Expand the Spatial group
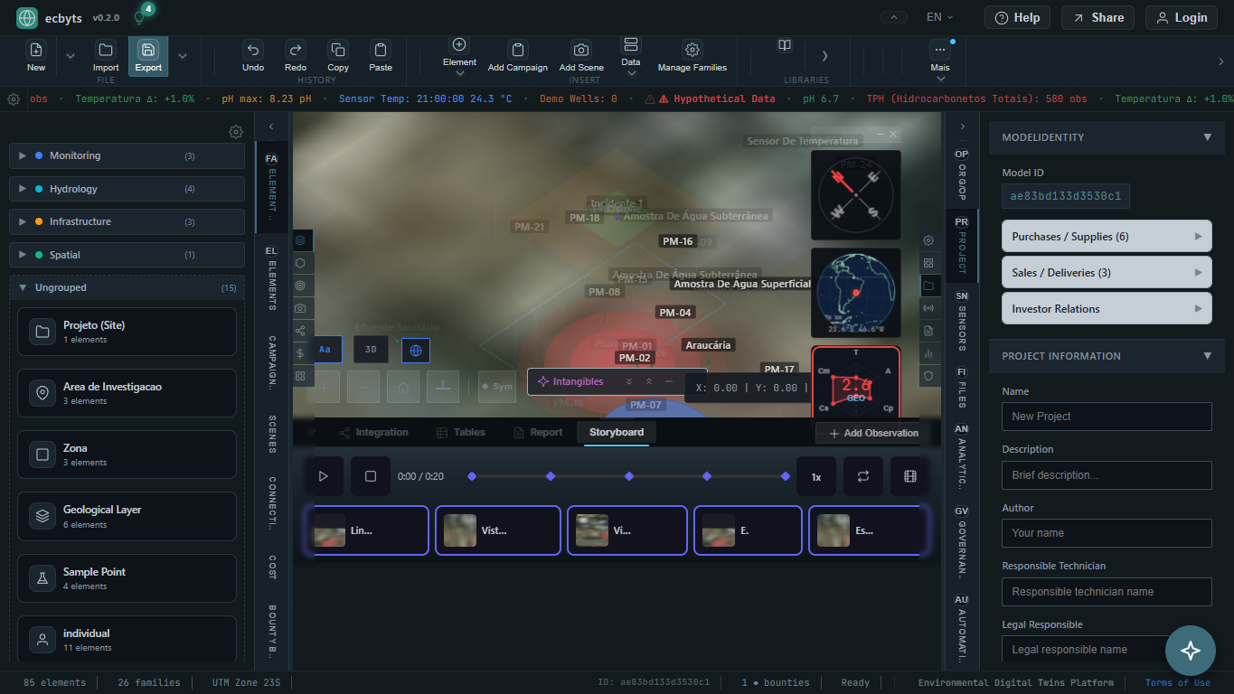The width and height of the screenshot is (1234, 694). tap(127, 255)
